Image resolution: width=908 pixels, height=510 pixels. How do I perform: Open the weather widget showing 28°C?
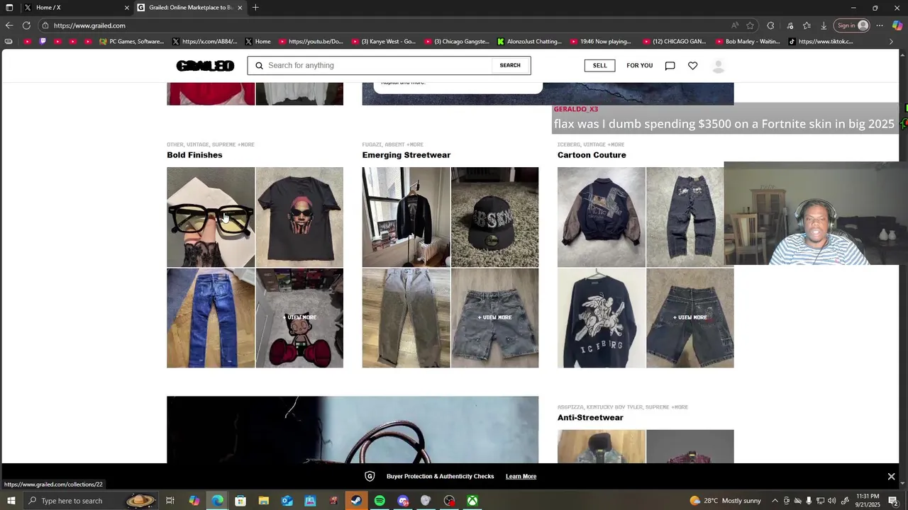click(726, 501)
